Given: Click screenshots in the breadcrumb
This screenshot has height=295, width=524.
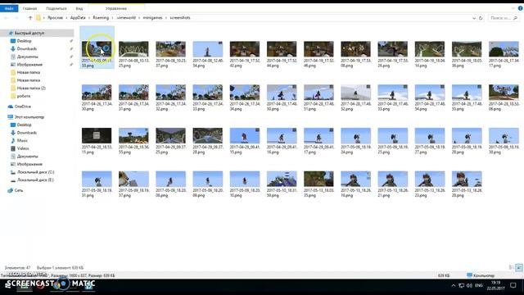Looking at the screenshot, I should (x=180, y=18).
